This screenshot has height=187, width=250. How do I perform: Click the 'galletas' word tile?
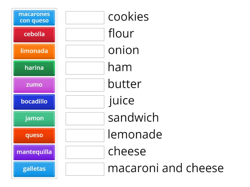click(x=34, y=169)
